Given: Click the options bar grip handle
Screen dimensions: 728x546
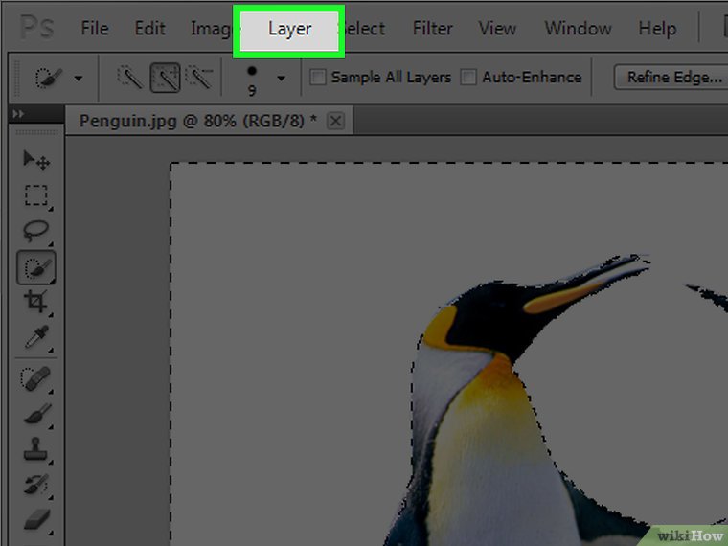Looking at the screenshot, I should 17,78.
